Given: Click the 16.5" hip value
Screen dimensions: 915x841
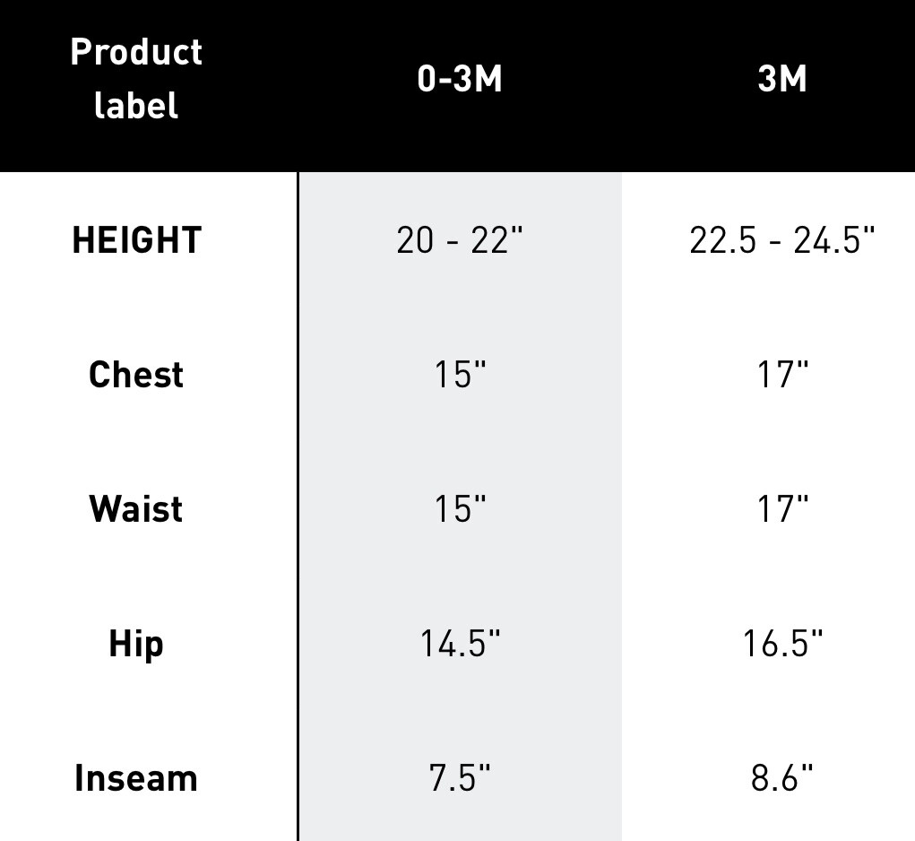Looking at the screenshot, I should (782, 644).
